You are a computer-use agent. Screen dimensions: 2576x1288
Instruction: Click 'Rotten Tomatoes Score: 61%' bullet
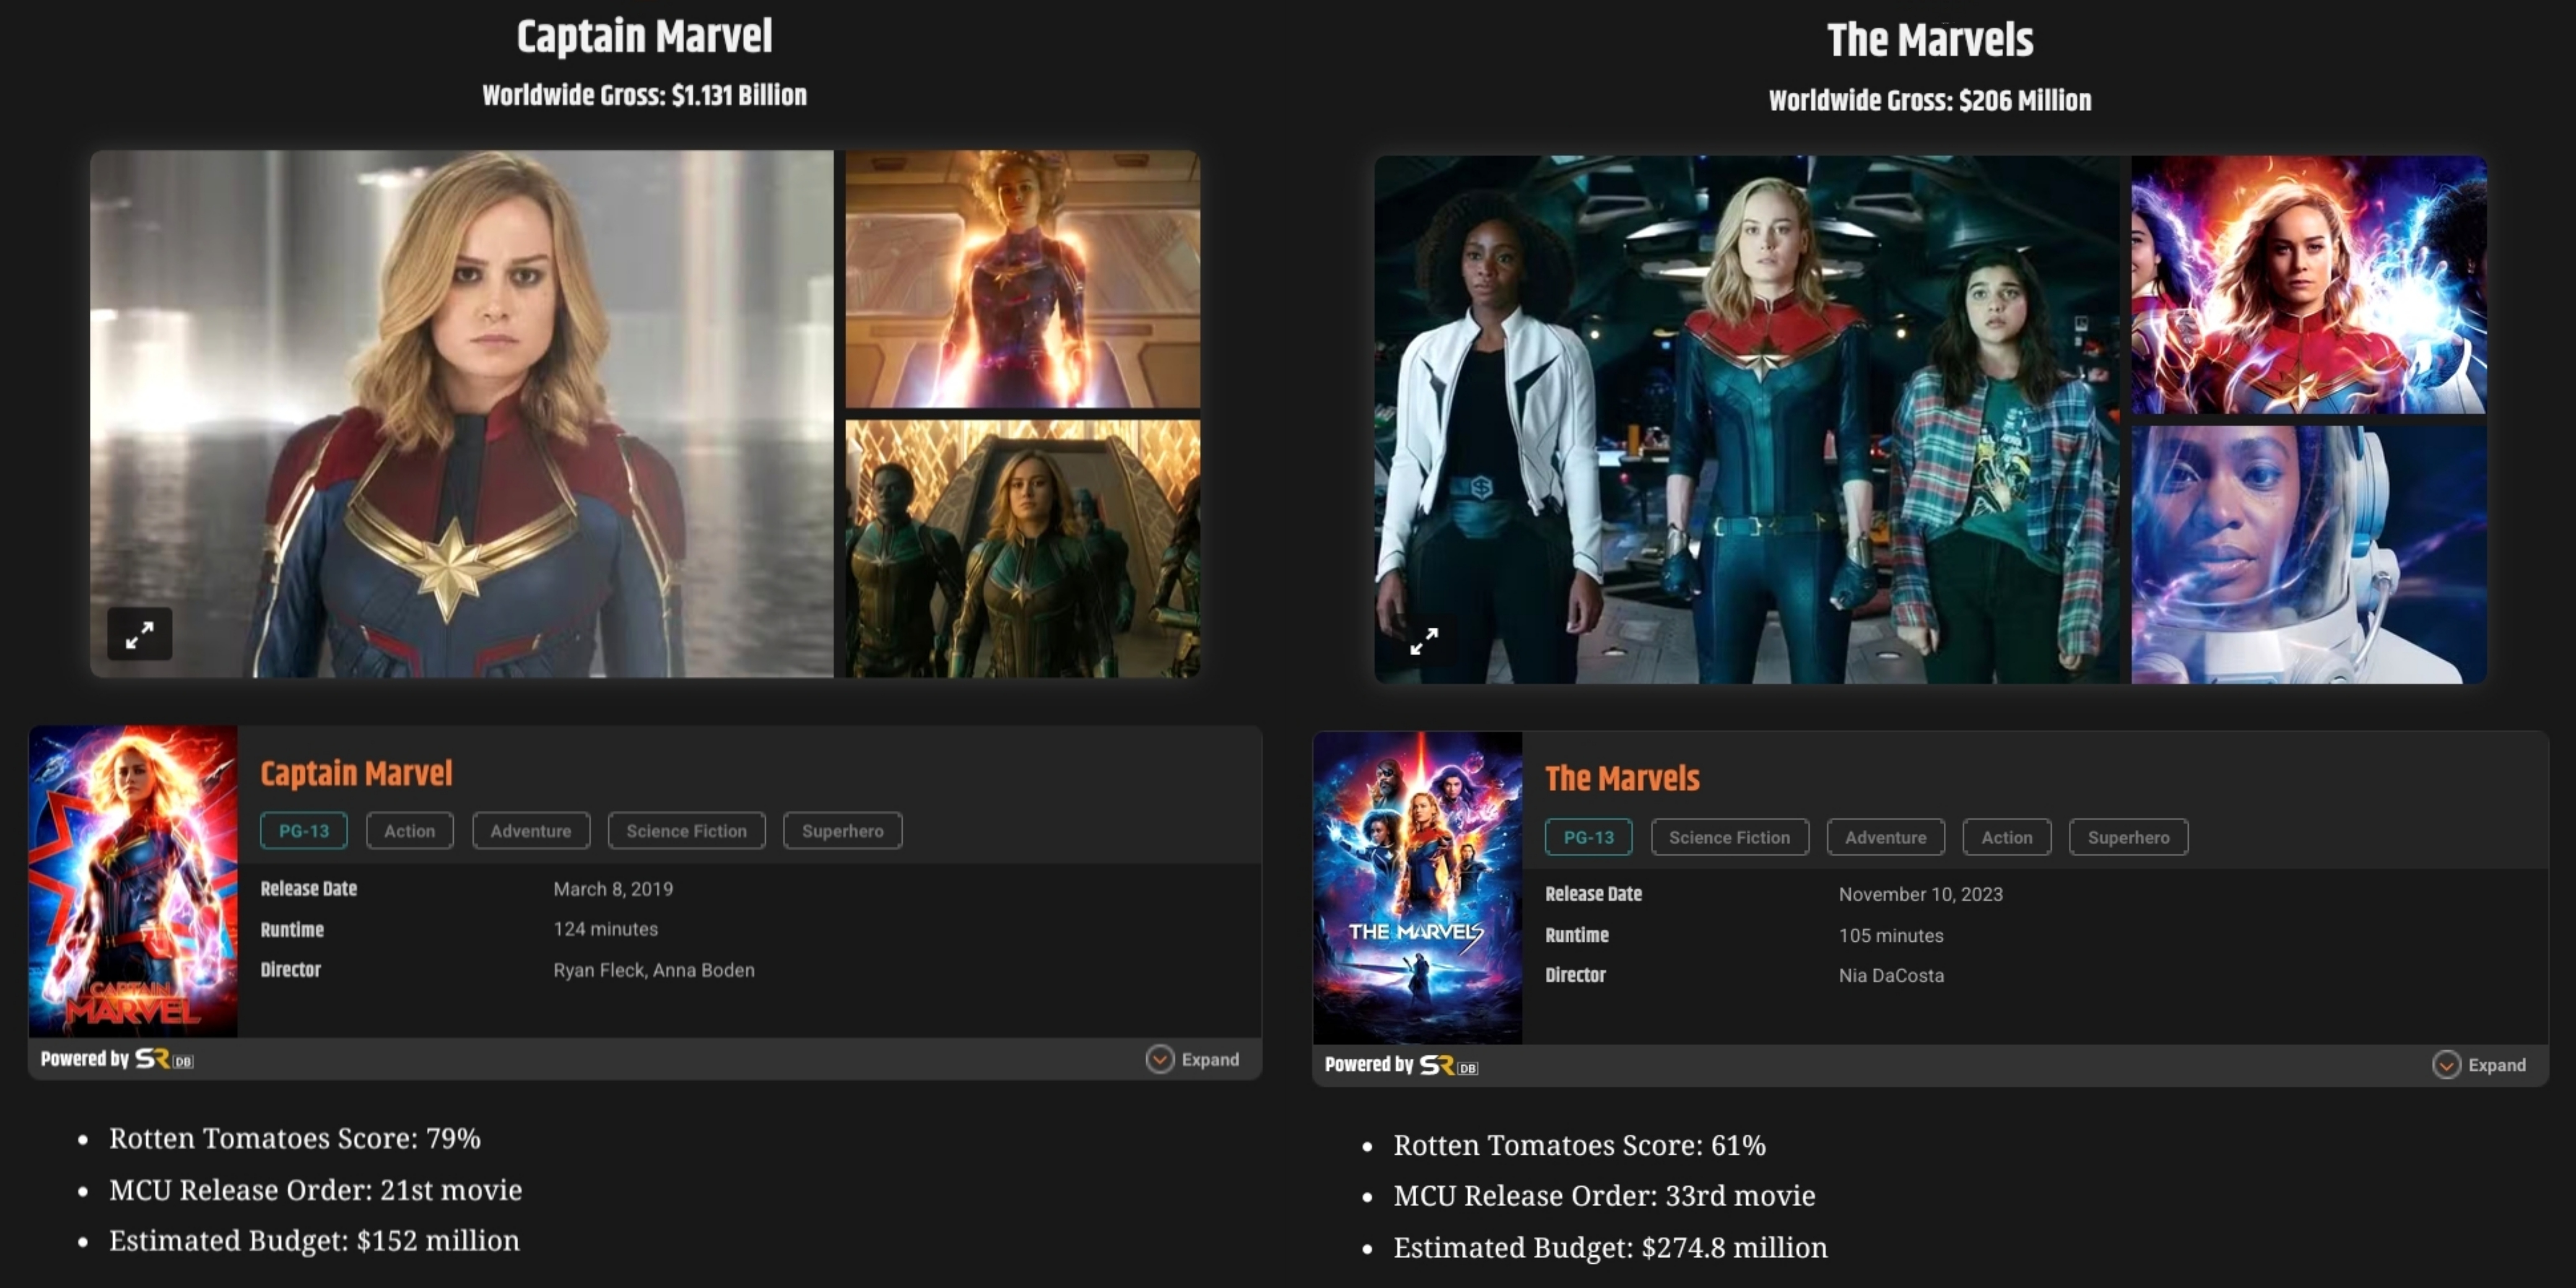1580,1146
